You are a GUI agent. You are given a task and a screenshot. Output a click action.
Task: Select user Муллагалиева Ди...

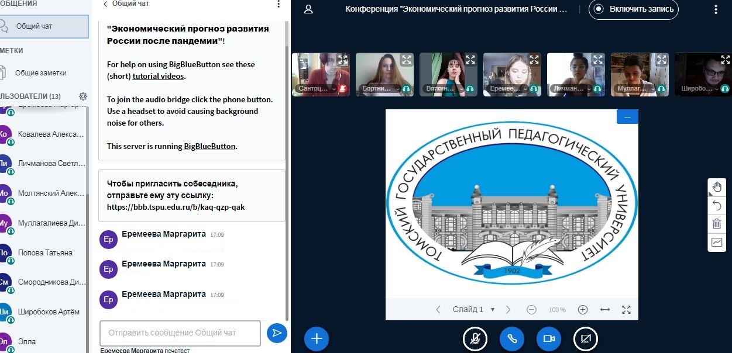tap(44, 223)
